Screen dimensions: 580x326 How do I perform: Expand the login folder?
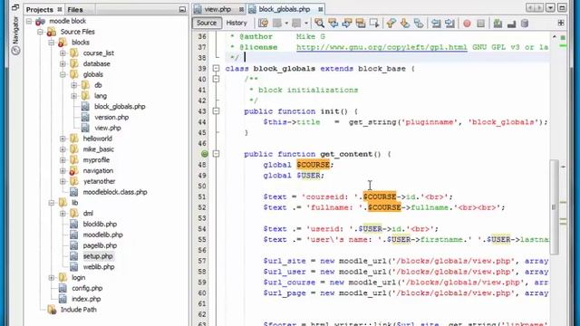(52, 278)
